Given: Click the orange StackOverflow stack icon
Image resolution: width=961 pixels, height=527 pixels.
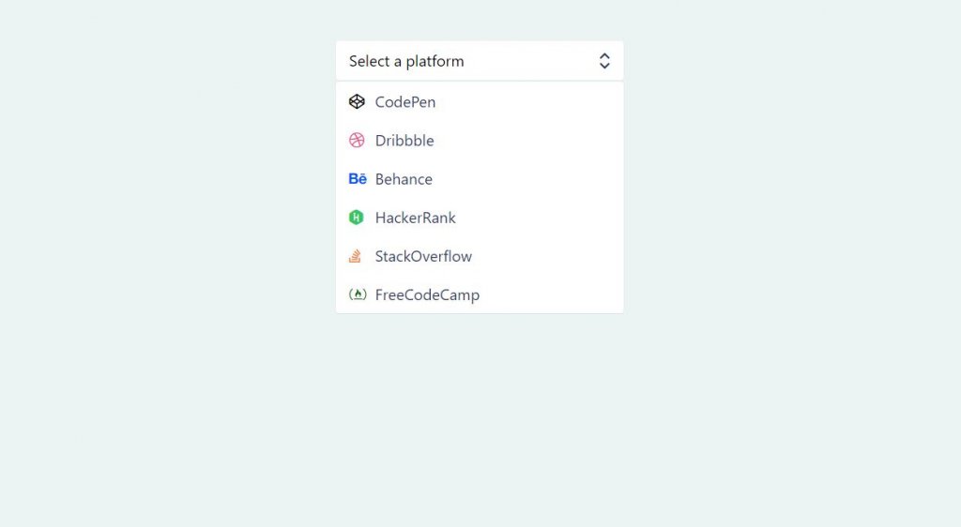Looking at the screenshot, I should 355,256.
